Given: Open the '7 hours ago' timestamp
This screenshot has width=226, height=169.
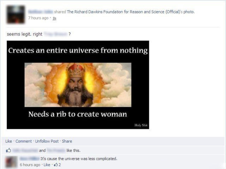Looking at the screenshot, I should point(38,18).
